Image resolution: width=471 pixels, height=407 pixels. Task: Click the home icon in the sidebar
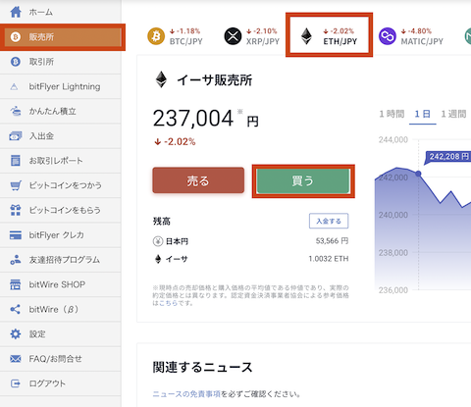[x=16, y=12]
